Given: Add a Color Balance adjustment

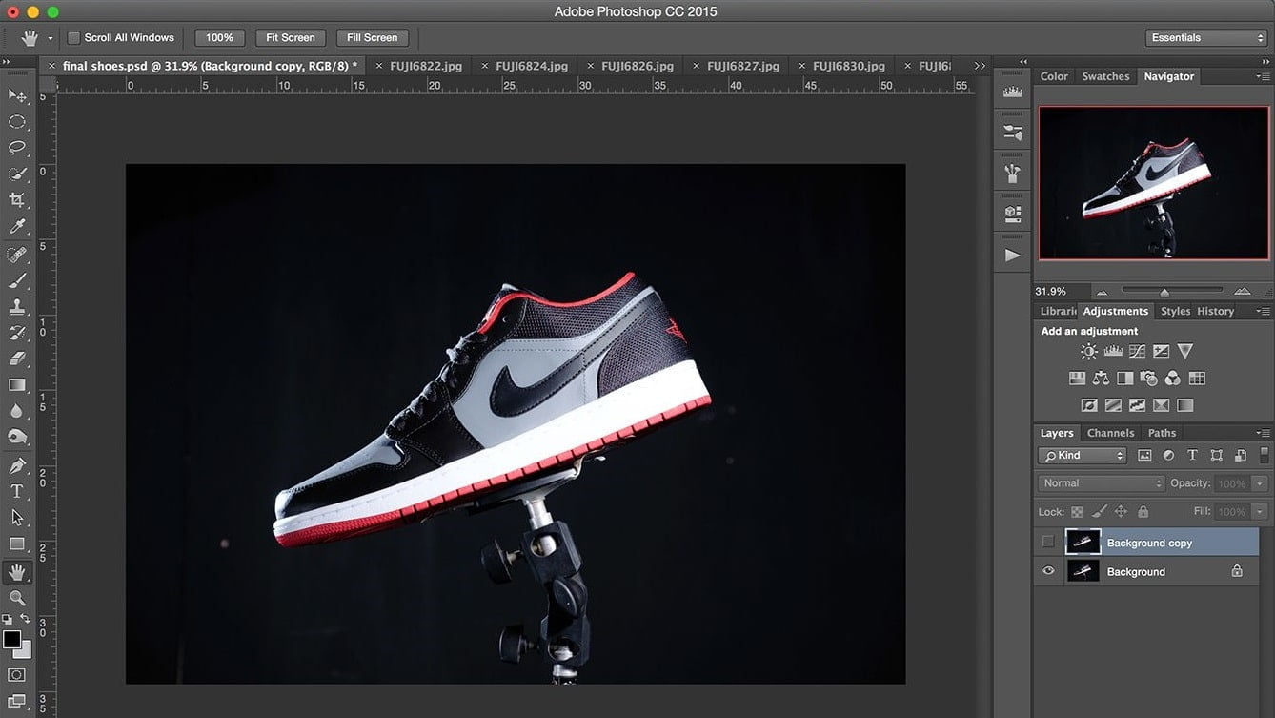Looking at the screenshot, I should (1102, 379).
